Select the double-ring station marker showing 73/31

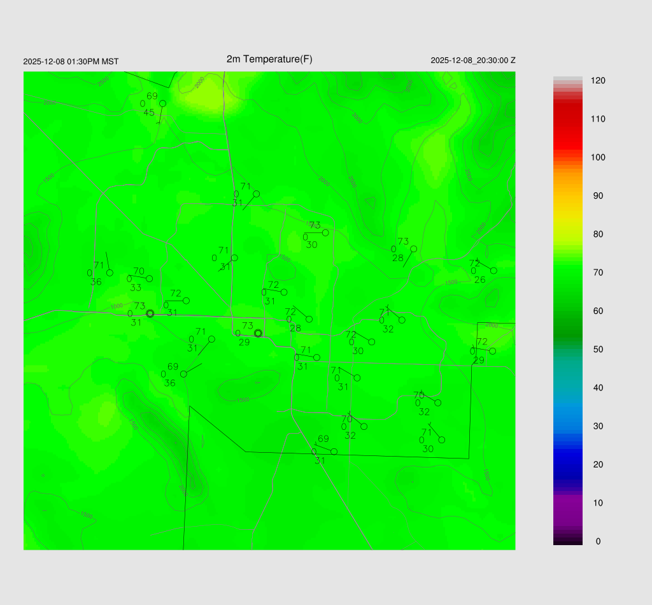tap(150, 313)
